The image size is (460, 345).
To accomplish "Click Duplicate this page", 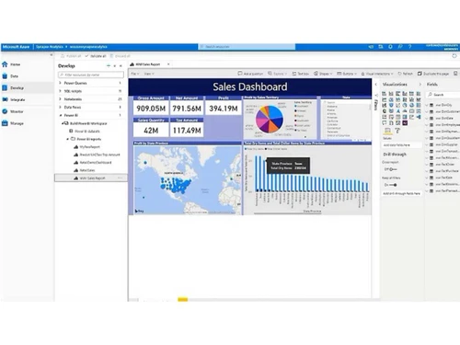I will [433, 74].
